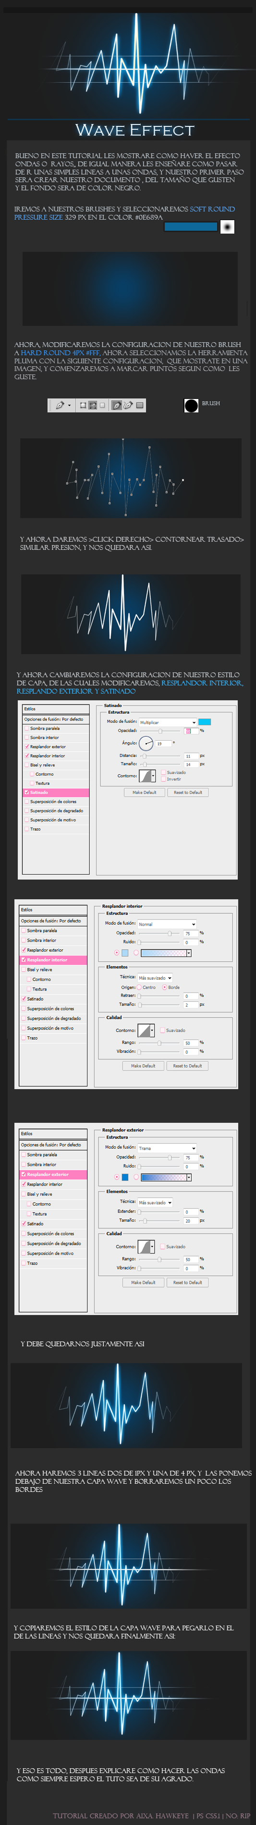The image size is (256, 1825).
Task: Select solid color radio in Resplandor exterior
Action: pyautogui.click(x=117, y=1178)
